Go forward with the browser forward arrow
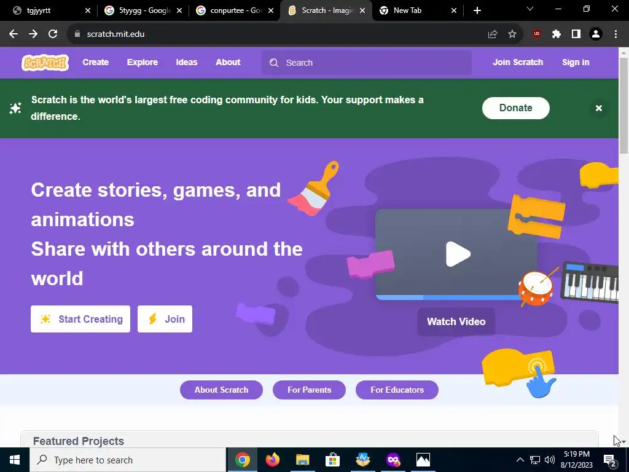629x472 pixels. click(x=33, y=34)
